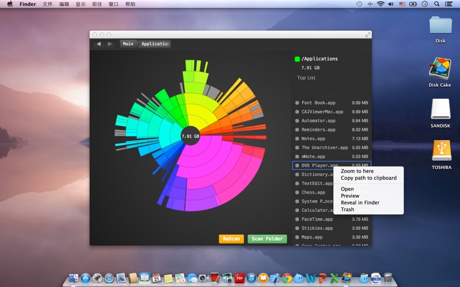Select the SANDISK drive icon on desktop
This screenshot has height=287, width=460.
click(440, 110)
